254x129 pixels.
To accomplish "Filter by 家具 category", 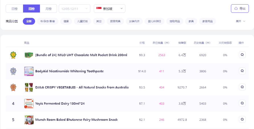I will tap(191, 21).
